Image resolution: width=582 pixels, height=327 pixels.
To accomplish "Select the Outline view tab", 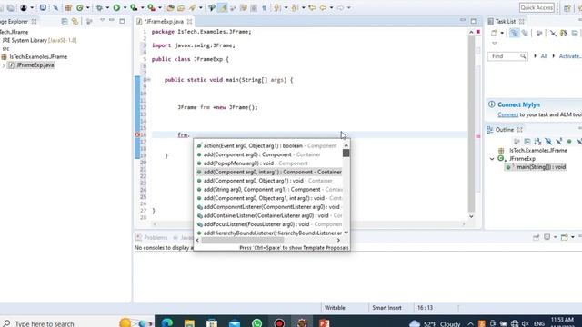I will [504, 129].
